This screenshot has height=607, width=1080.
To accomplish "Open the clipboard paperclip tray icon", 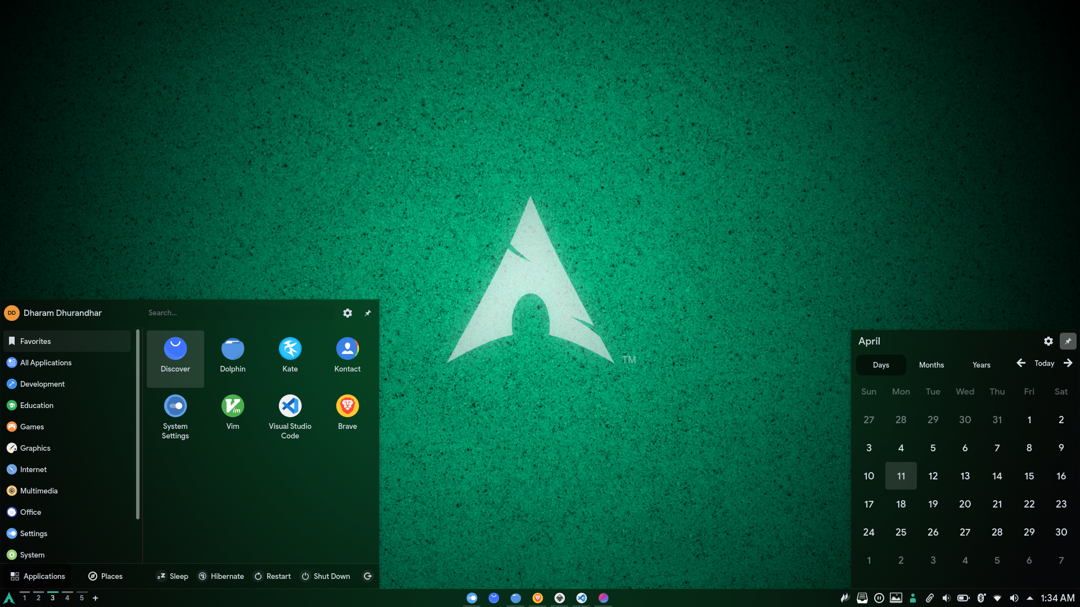I will pyautogui.click(x=930, y=598).
